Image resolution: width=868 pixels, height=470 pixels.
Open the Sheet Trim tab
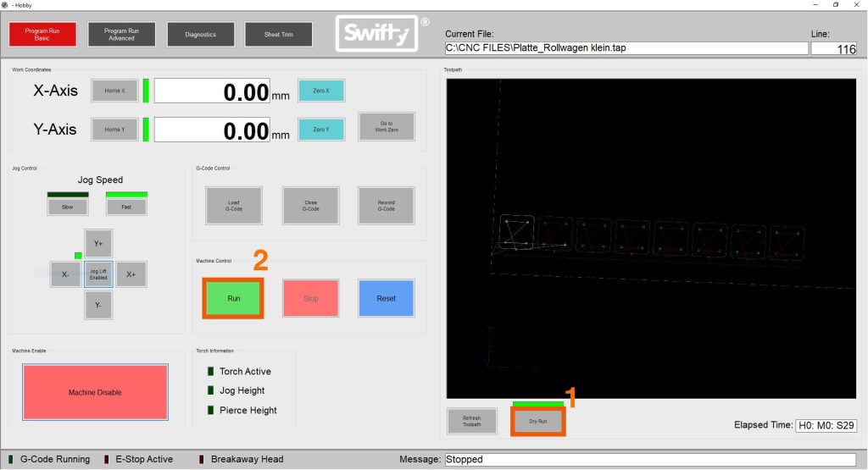[x=278, y=34]
